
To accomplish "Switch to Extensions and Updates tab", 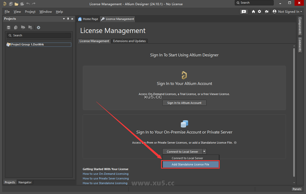I will (x=129, y=41).
